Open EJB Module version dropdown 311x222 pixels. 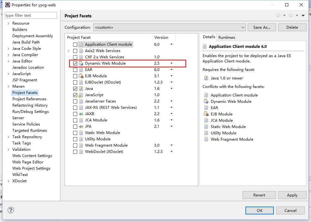point(171,76)
